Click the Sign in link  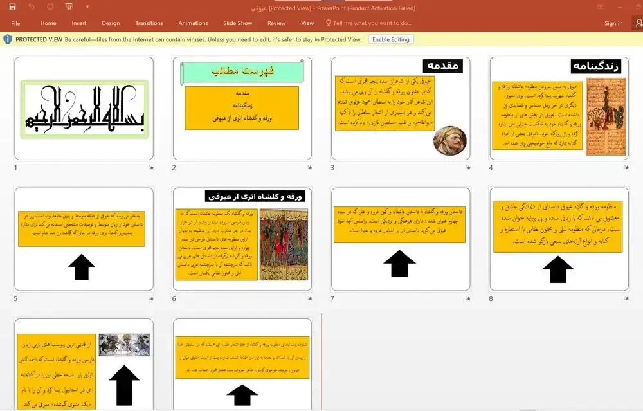pyautogui.click(x=613, y=23)
